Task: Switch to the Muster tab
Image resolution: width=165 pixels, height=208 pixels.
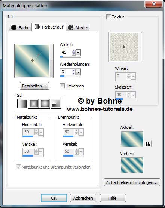Action: tap(78, 27)
